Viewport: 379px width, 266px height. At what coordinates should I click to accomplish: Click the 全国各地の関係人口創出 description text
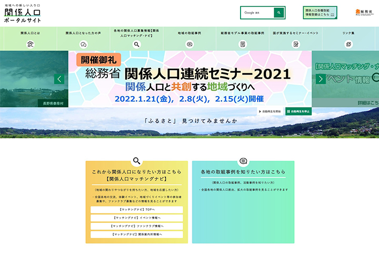coord(244,190)
